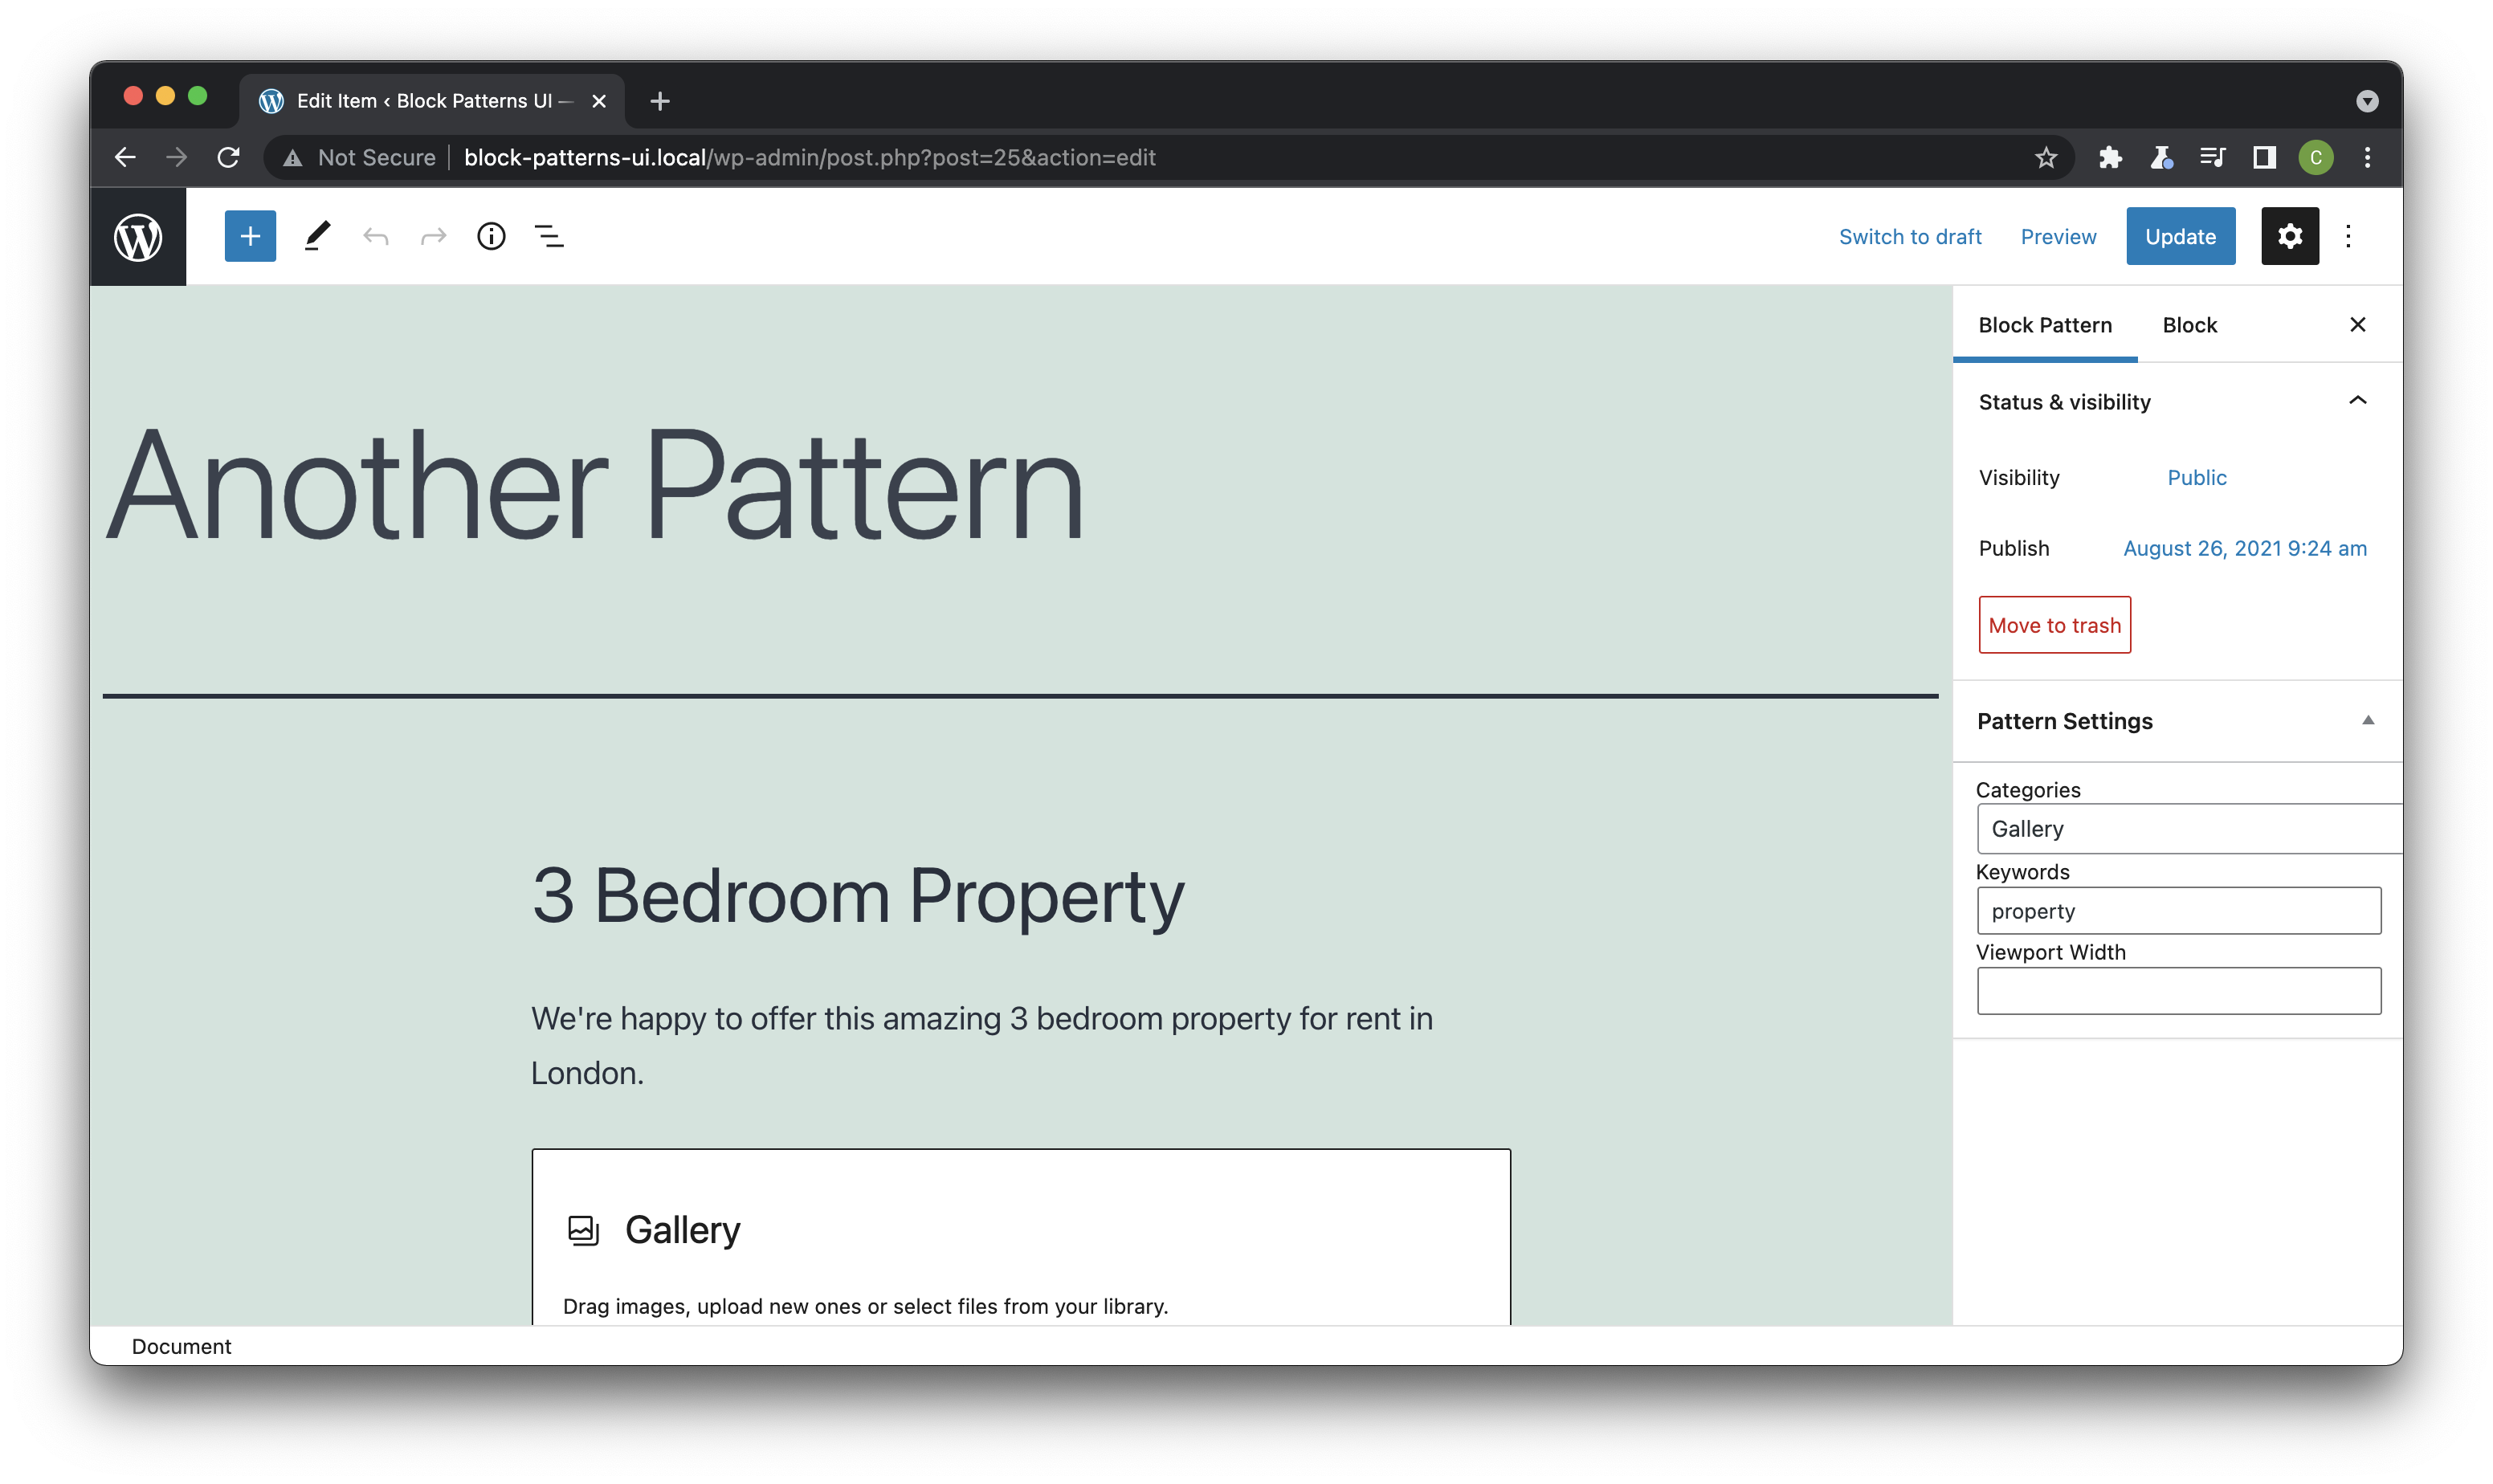Collapse the Status & visibility section
Screen dimensions: 2493x1484
[x=2356, y=401]
